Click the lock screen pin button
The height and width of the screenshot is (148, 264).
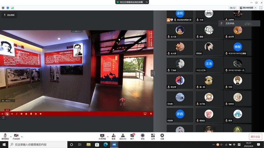(x=9, y=15)
